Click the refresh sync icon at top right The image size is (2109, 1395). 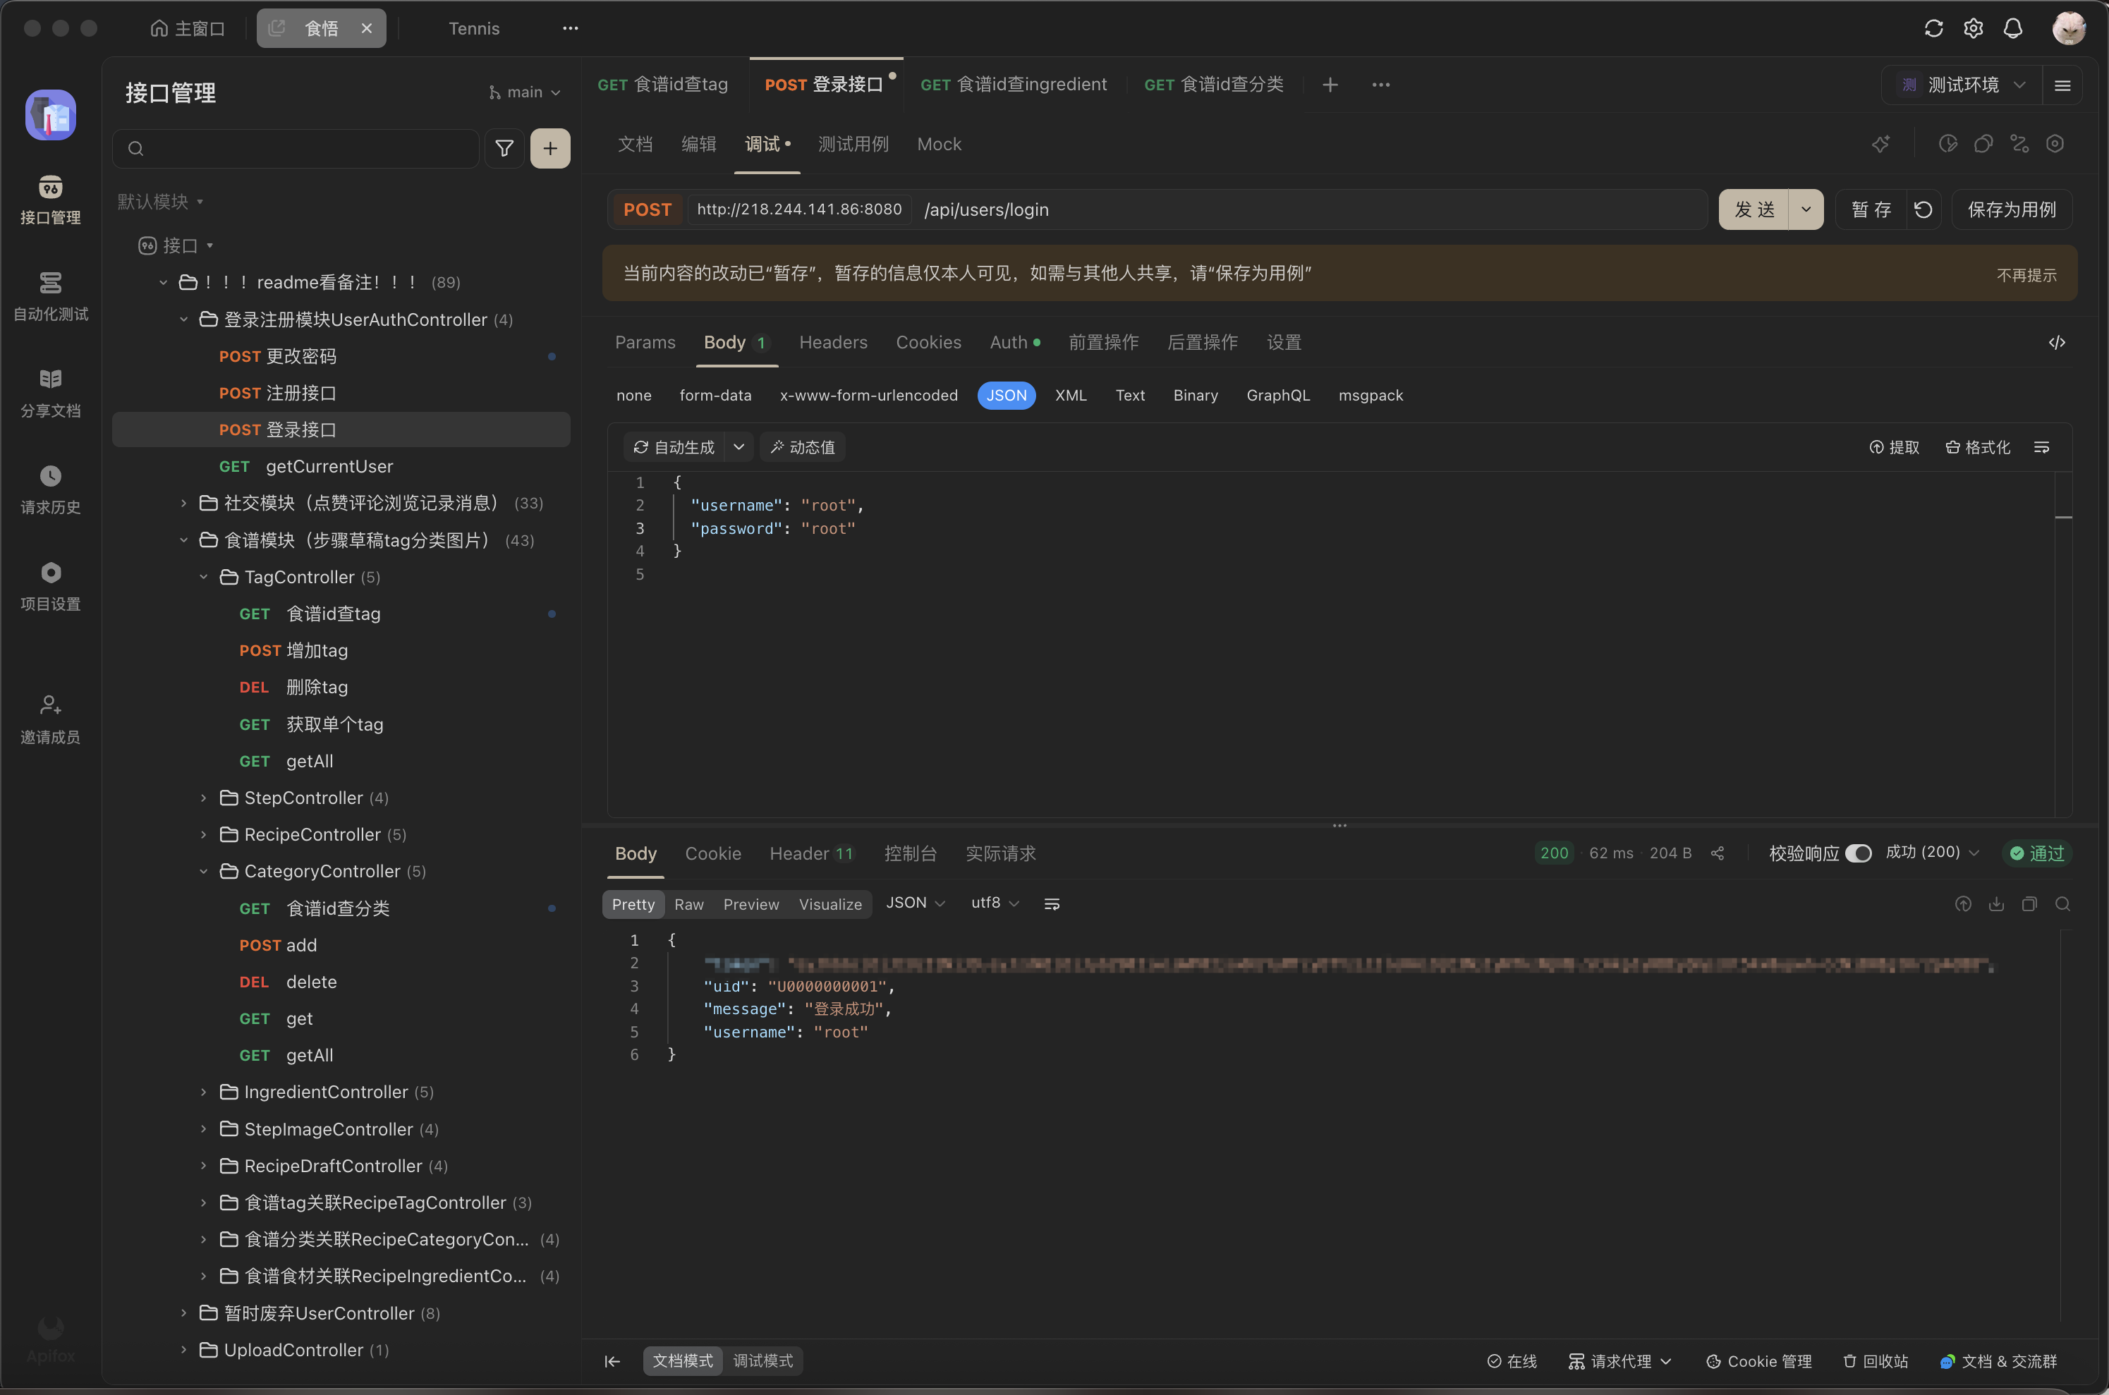pos(1933,28)
